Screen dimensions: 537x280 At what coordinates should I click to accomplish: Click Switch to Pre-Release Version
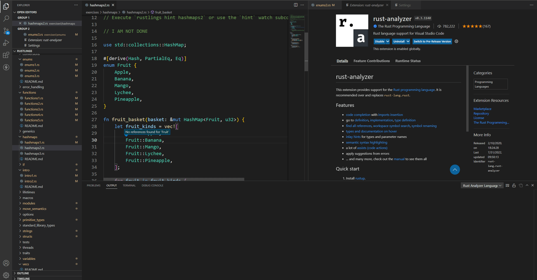pyautogui.click(x=432, y=41)
